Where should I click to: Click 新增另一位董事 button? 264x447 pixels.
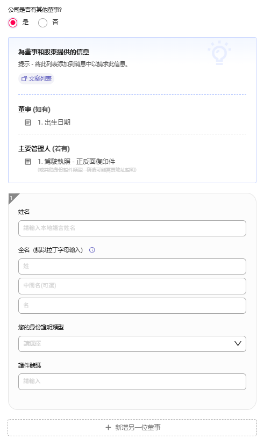pos(132,427)
